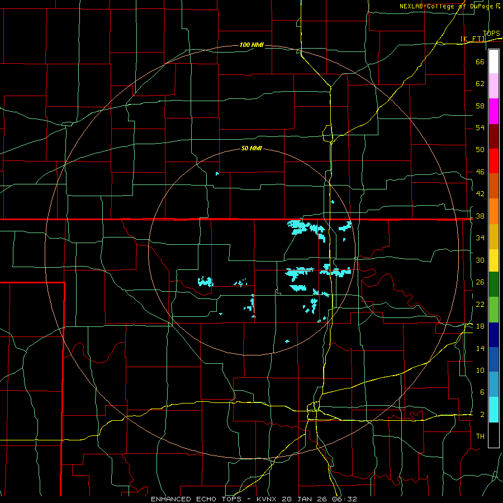This screenshot has width=503, height=503.
Task: Click the 66 legend value
Action: (480, 61)
